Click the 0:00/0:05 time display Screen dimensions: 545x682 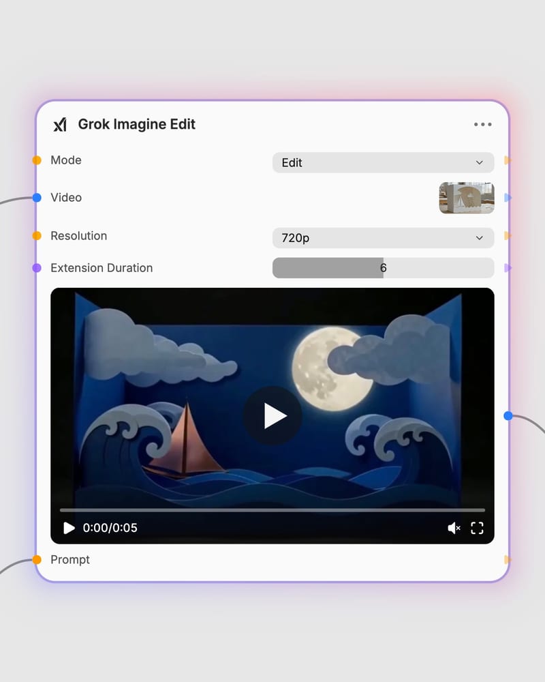coord(110,528)
